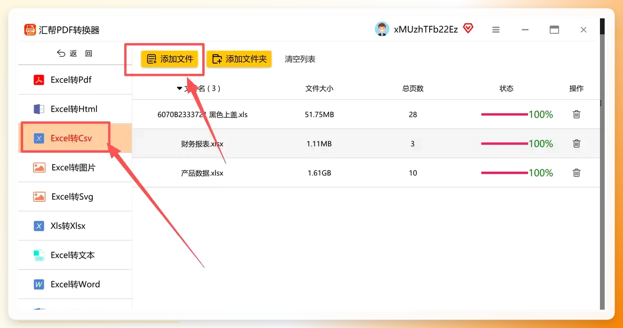Delete the 财务报表.xlsx row with trash icon

tap(576, 144)
